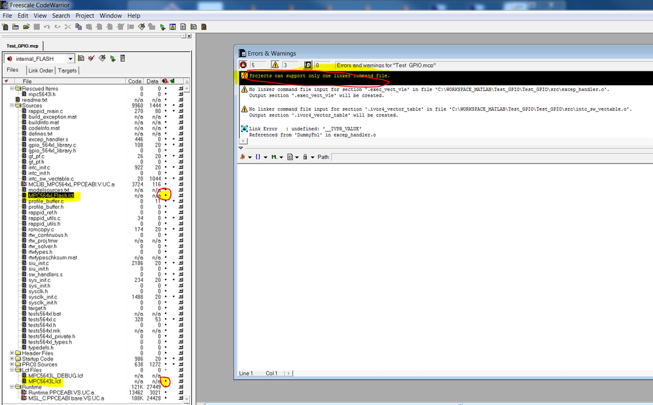Click the green Debug arrow in main toolbar
This screenshot has width=653, height=405.
[x=162, y=27]
